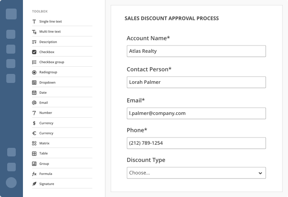
Task: Click the Discount Type chevron arrow
Action: point(260,173)
